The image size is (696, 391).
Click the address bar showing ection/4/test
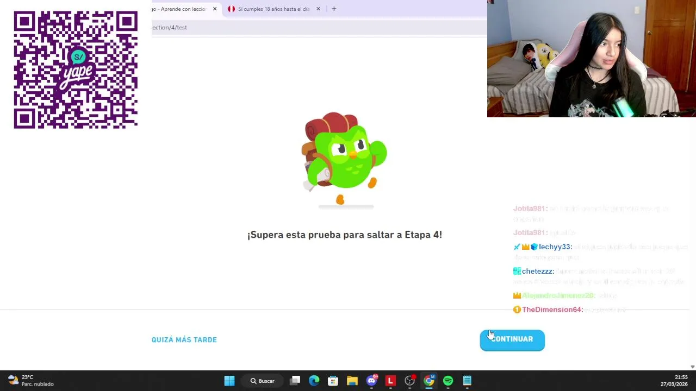click(x=318, y=27)
